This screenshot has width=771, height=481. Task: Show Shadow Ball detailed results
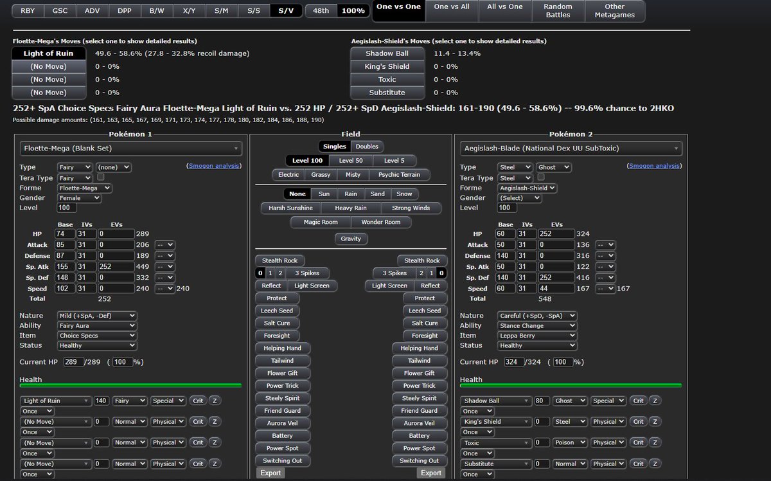coord(387,53)
